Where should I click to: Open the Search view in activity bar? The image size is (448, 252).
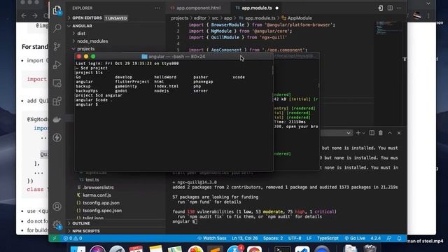57,28
